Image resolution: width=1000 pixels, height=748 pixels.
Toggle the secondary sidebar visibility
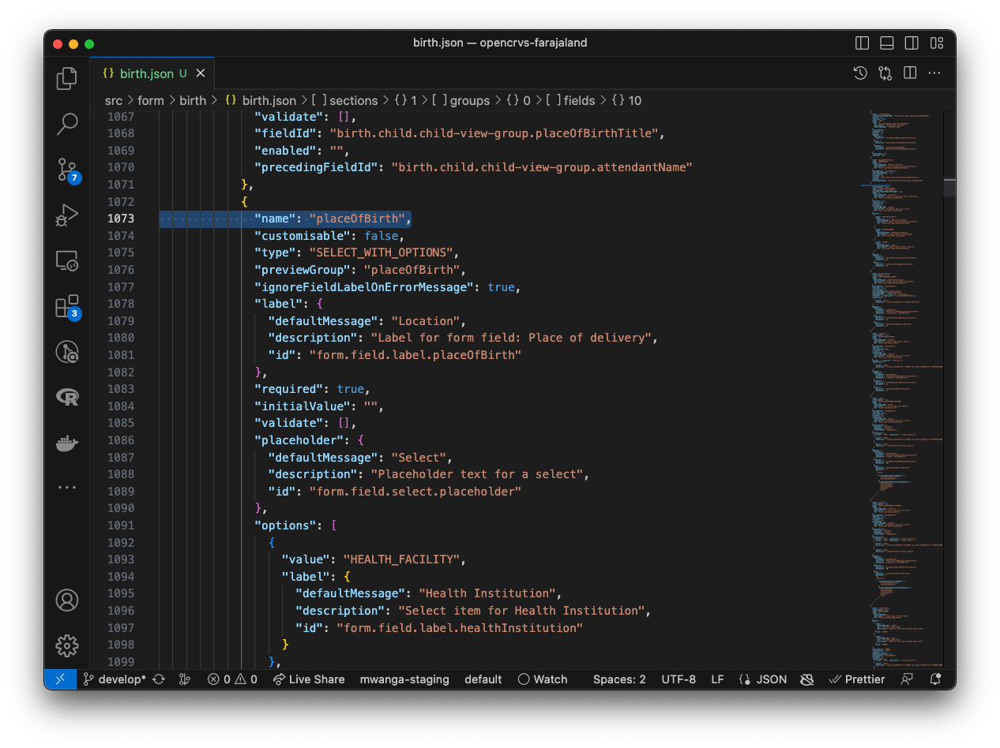(912, 43)
